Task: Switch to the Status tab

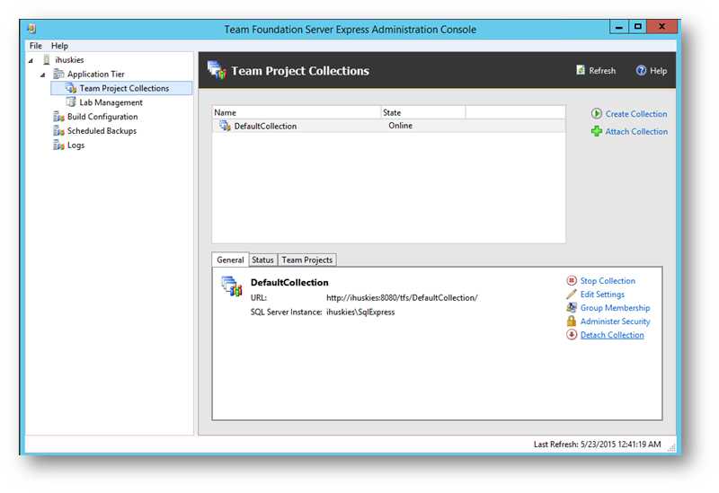Action: click(x=262, y=260)
